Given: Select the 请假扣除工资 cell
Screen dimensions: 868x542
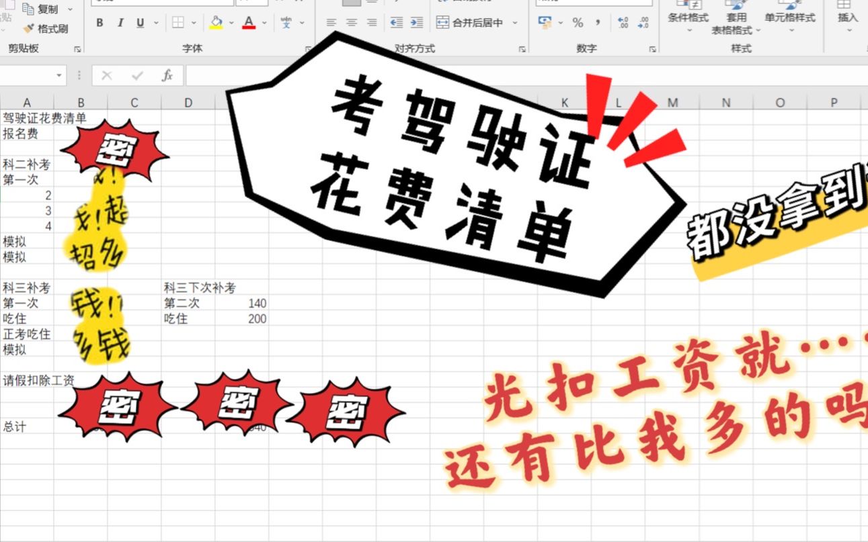Looking at the screenshot, I should click(27, 380).
